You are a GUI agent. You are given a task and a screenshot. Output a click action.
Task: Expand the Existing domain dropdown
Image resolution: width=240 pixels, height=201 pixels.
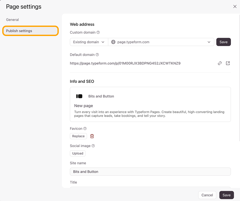click(x=89, y=42)
